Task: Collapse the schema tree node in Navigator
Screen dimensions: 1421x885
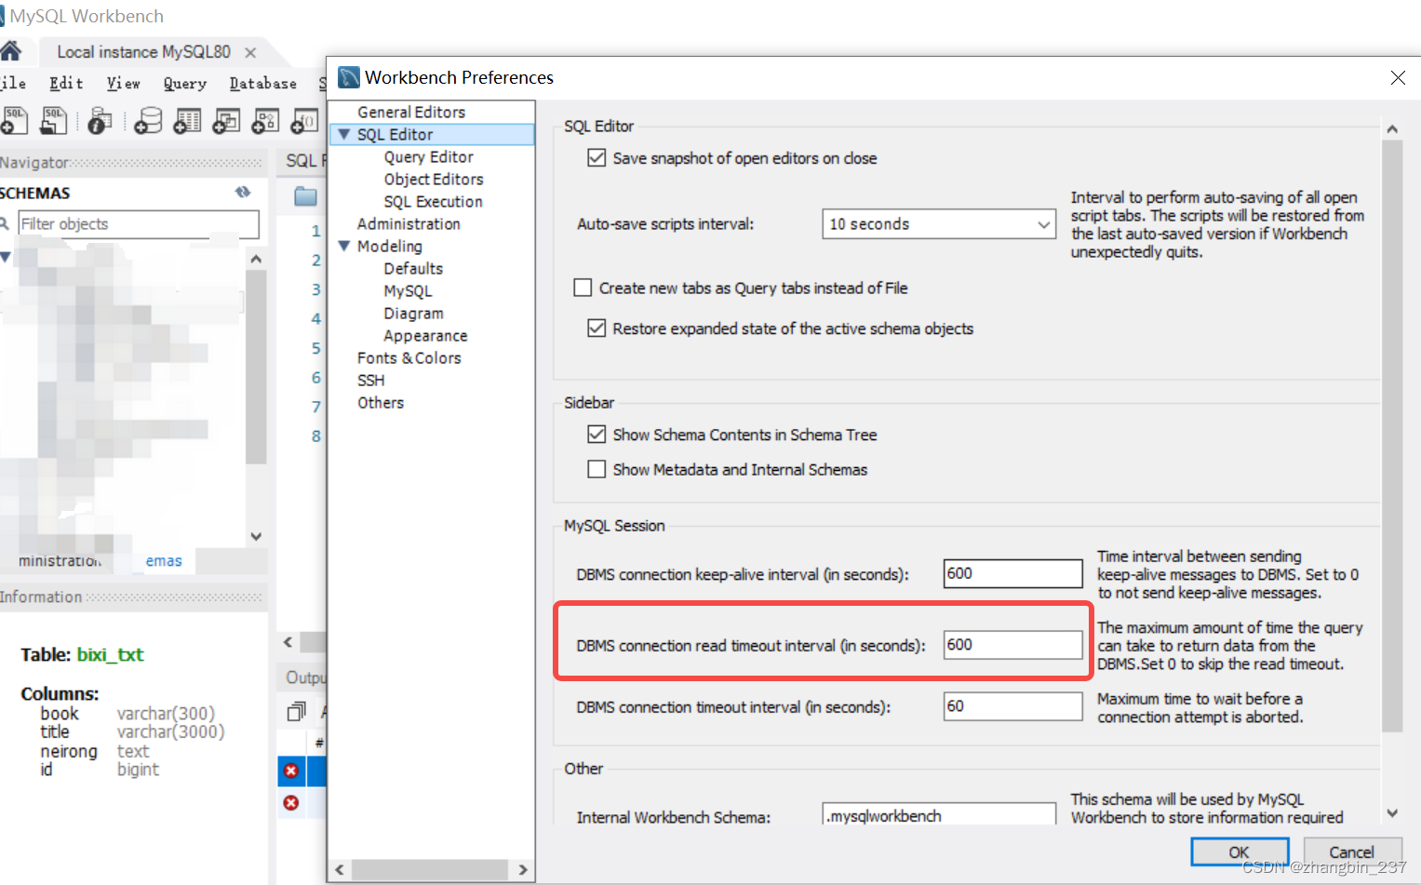Action: tap(5, 257)
